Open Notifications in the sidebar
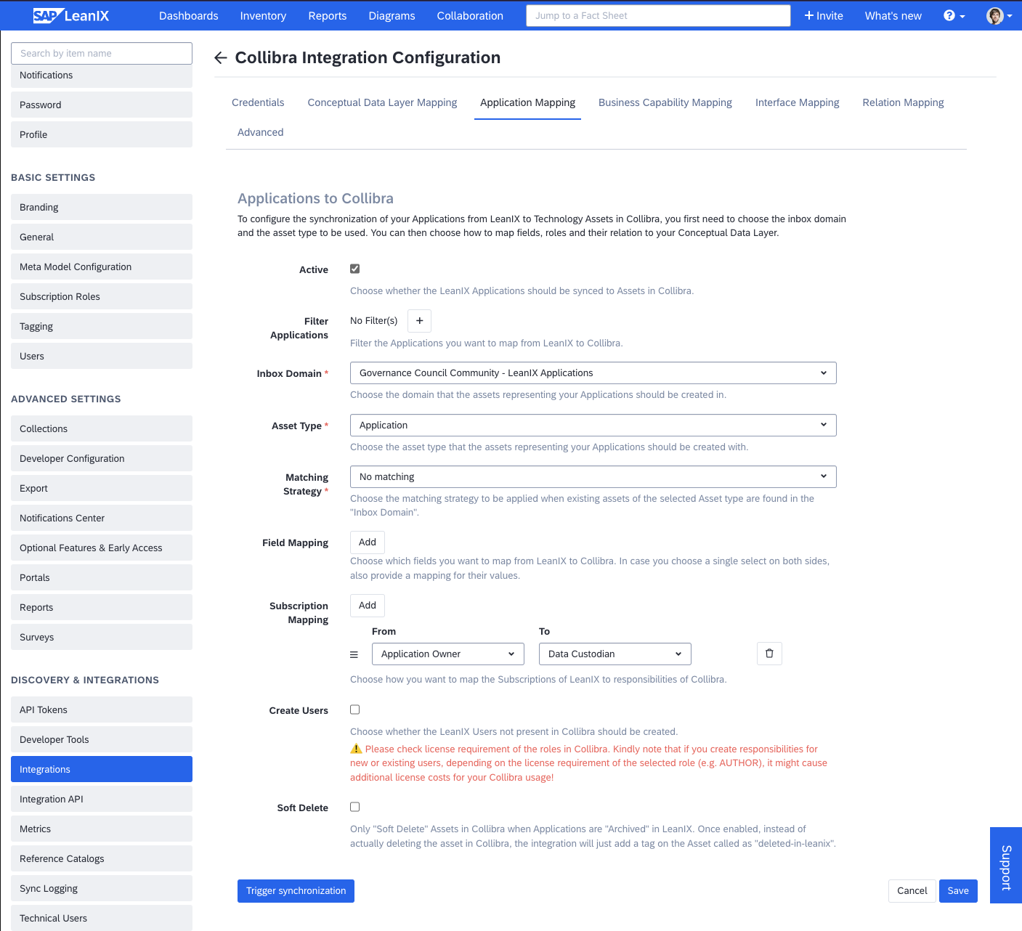 coord(102,76)
